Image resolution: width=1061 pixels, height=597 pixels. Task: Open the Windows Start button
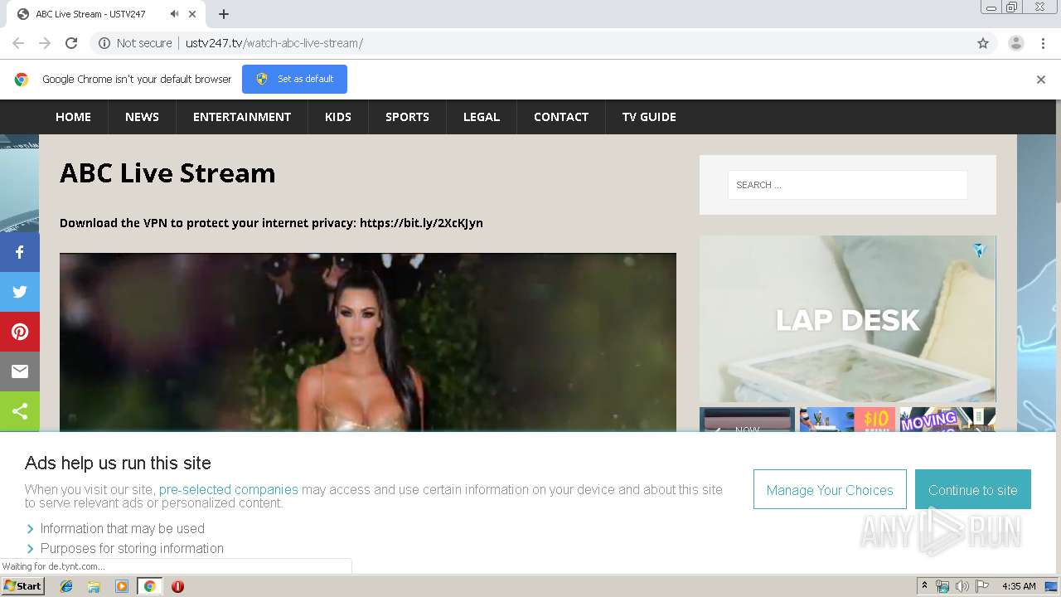pyautogui.click(x=22, y=586)
